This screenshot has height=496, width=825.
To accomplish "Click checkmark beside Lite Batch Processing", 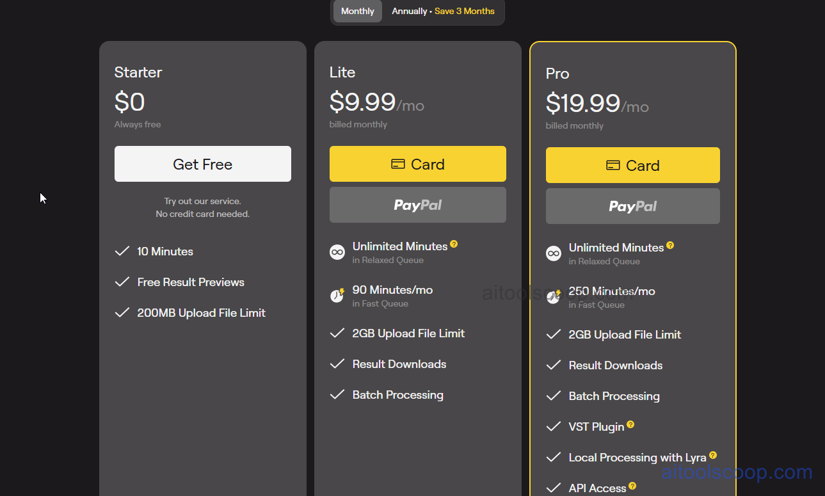I will pyautogui.click(x=337, y=395).
